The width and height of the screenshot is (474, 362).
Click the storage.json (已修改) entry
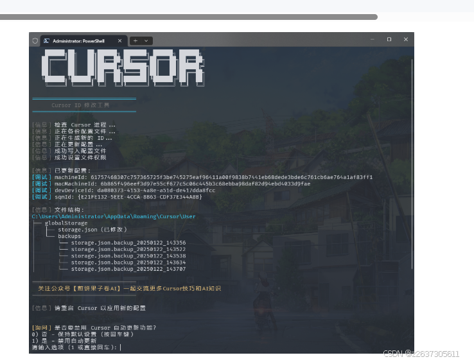click(x=92, y=230)
